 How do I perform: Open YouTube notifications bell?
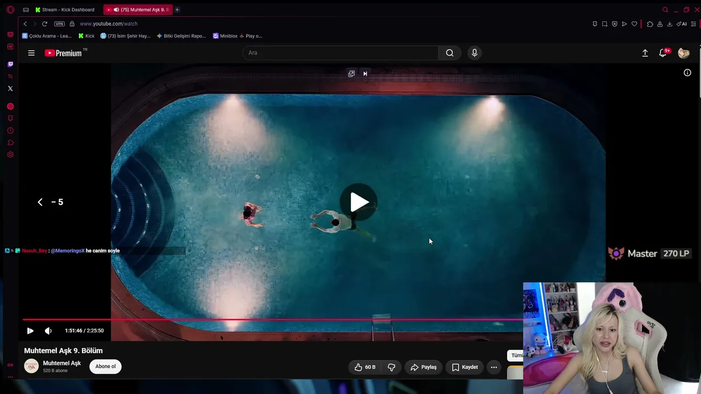663,53
